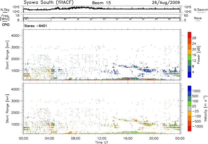Click the '04:00' time axis label
208x144 pixels.
coord(49,139)
